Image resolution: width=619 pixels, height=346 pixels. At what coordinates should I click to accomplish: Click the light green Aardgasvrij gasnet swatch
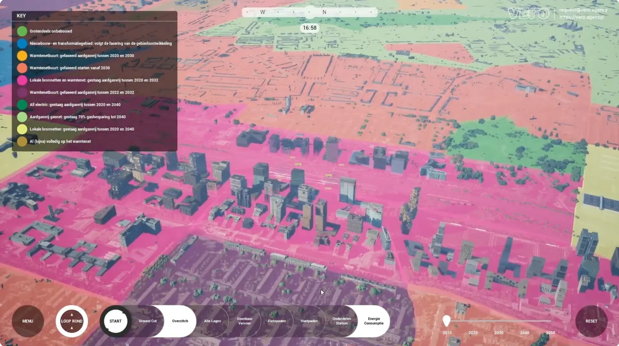[22, 117]
